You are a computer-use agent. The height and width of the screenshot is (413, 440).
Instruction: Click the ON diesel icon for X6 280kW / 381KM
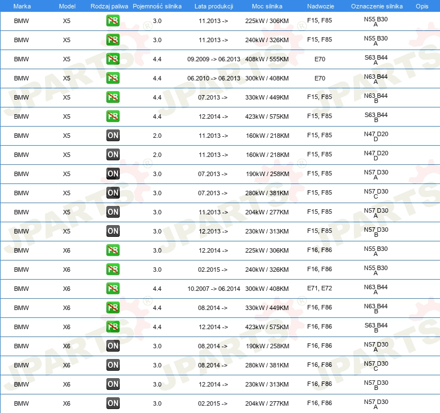113,365
